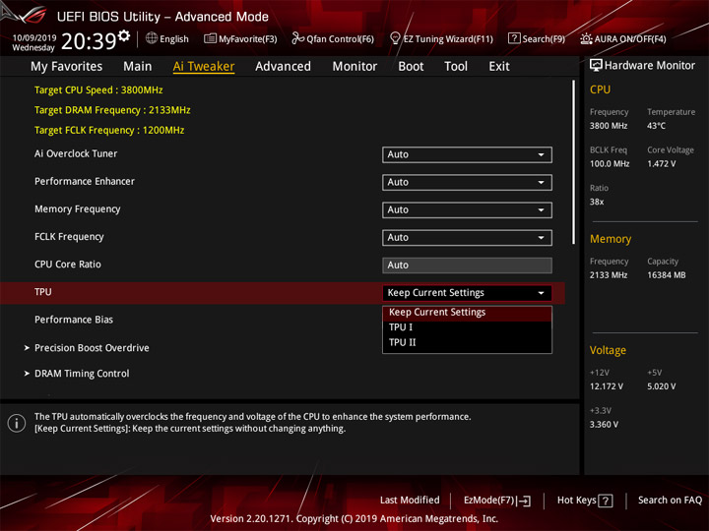Image resolution: width=709 pixels, height=531 pixels.
Task: Click the info icon beside the help text
Action: point(17,423)
